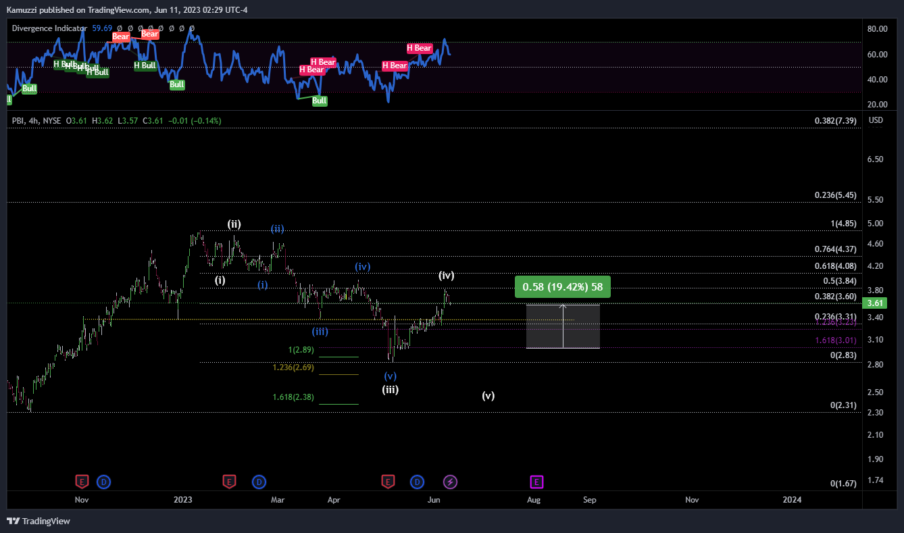Screen dimensions: 904x533
Task: Click the Sep label on the time axis
Action: click(x=590, y=500)
